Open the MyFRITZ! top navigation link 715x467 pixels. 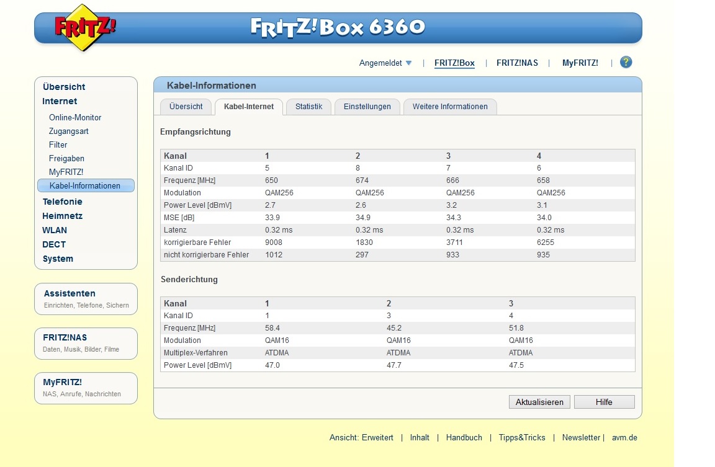(580, 63)
